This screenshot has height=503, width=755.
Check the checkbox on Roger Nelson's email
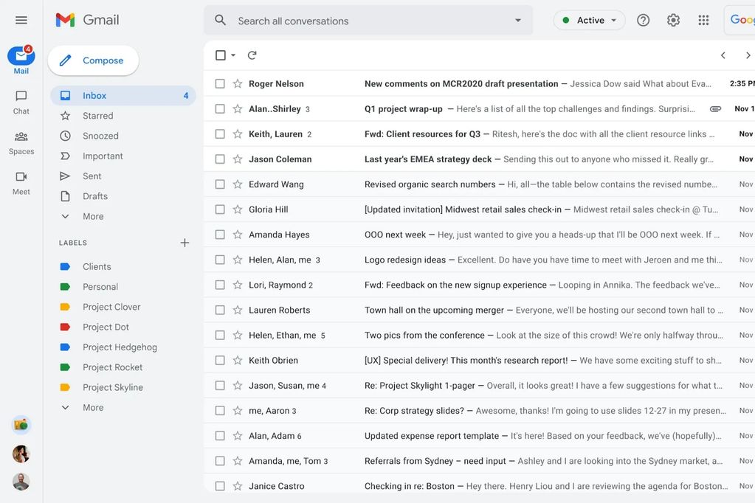click(219, 83)
